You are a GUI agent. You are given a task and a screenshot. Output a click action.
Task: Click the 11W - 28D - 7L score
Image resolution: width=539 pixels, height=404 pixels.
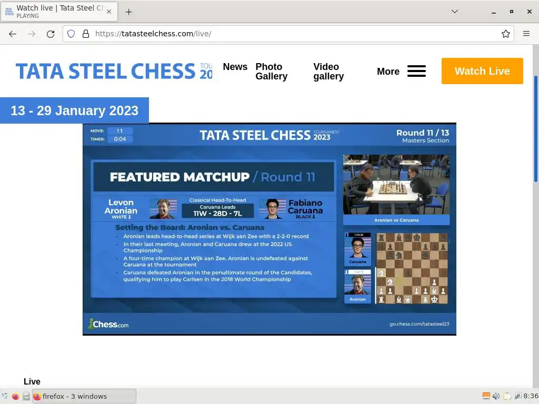point(217,214)
